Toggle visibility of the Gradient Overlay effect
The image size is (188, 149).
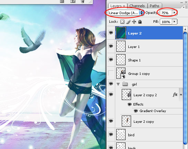[136, 111]
